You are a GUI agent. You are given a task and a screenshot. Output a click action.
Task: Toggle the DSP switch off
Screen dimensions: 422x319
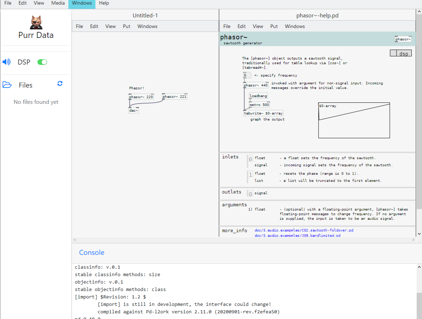click(42, 62)
